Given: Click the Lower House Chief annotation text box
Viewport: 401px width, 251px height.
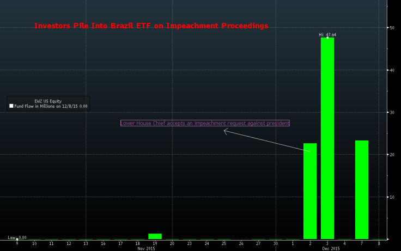Looking at the screenshot, I should click(x=205, y=123).
